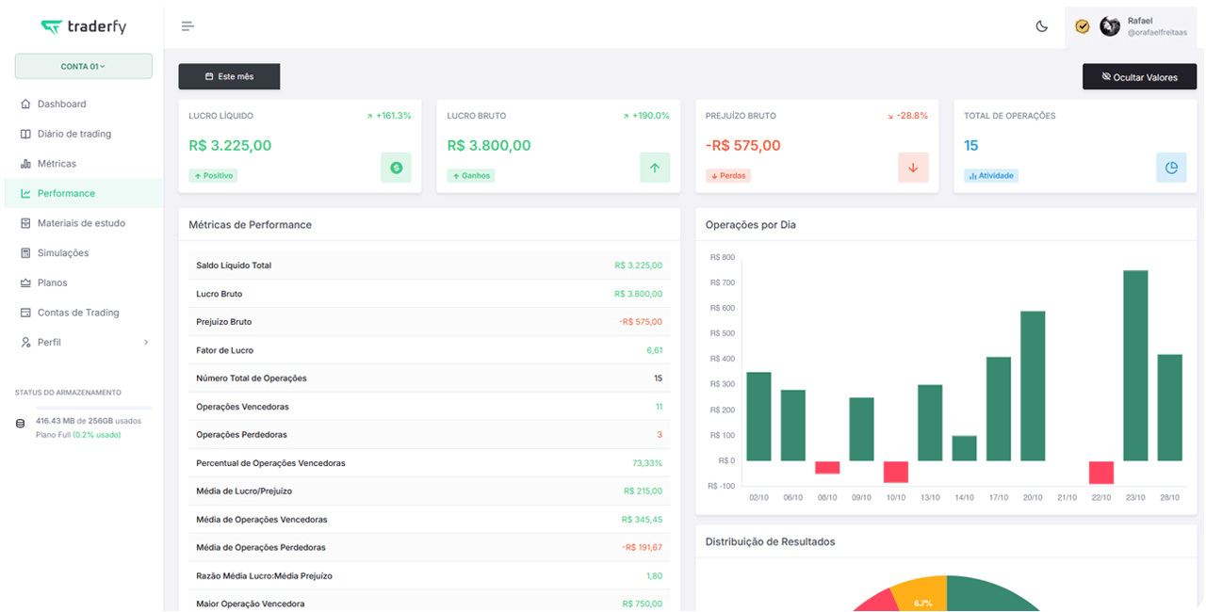The width and height of the screenshot is (1206, 612).
Task: Click the storage database icon in sidebar
Action: coord(21,424)
